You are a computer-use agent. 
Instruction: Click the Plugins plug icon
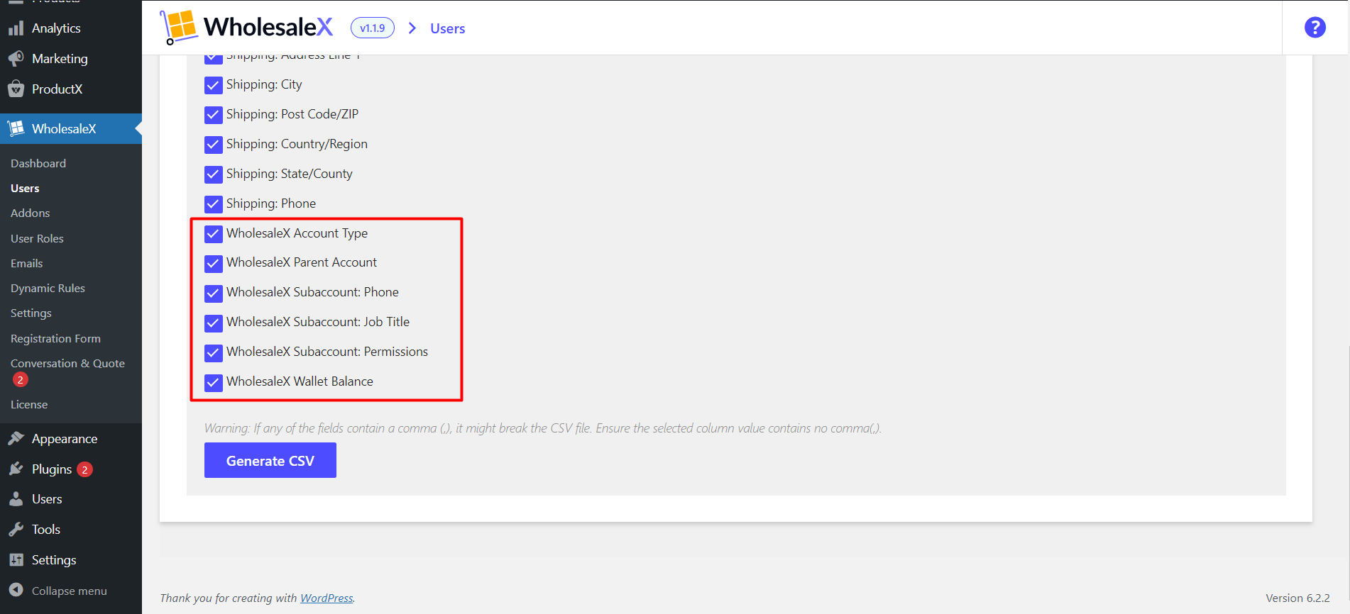[16, 469]
